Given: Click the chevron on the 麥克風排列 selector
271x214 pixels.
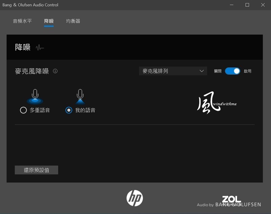Looking at the screenshot, I should [x=202, y=71].
